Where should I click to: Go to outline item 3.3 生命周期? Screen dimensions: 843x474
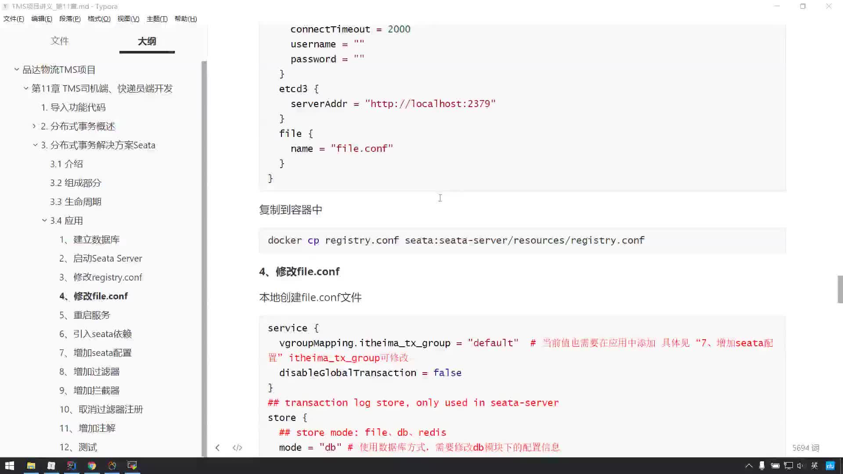[76, 202]
